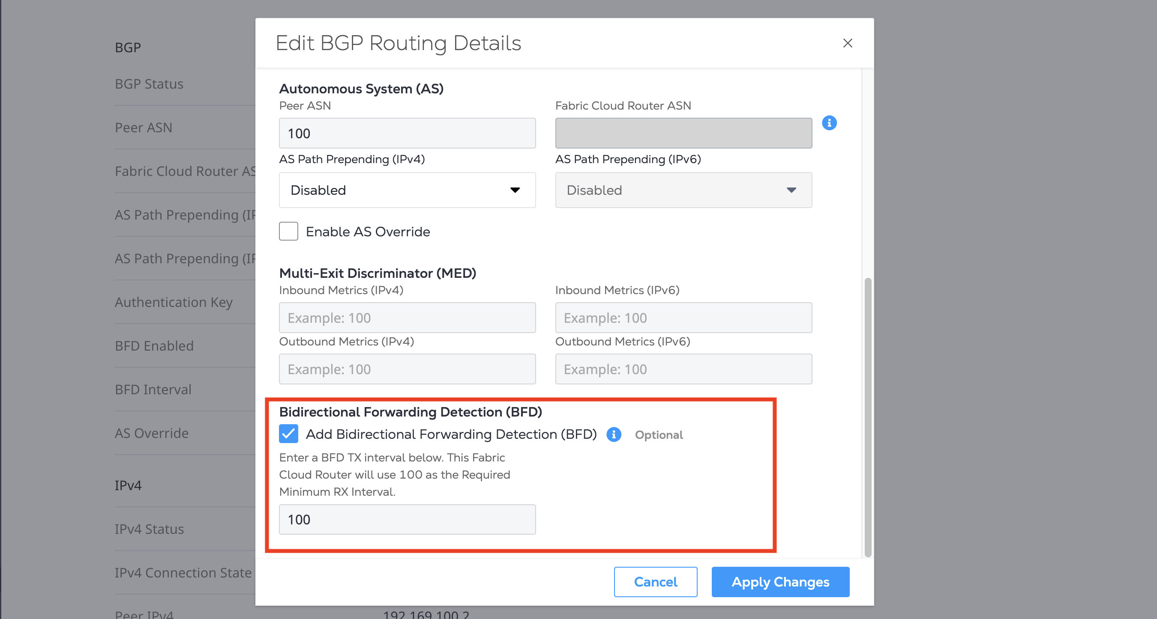The width and height of the screenshot is (1157, 619).
Task: Click the Peer ASN input field
Action: click(x=407, y=133)
